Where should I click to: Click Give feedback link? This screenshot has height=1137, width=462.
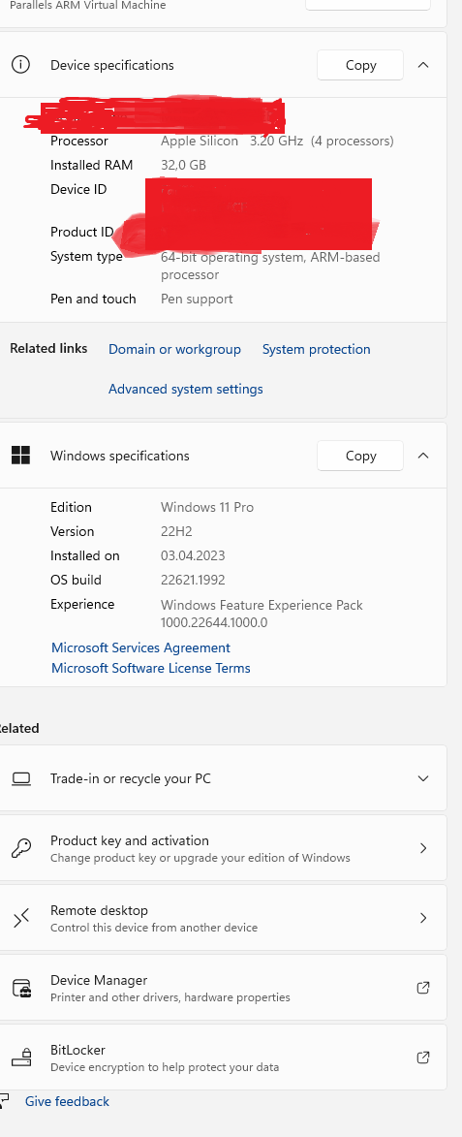coord(68,1101)
